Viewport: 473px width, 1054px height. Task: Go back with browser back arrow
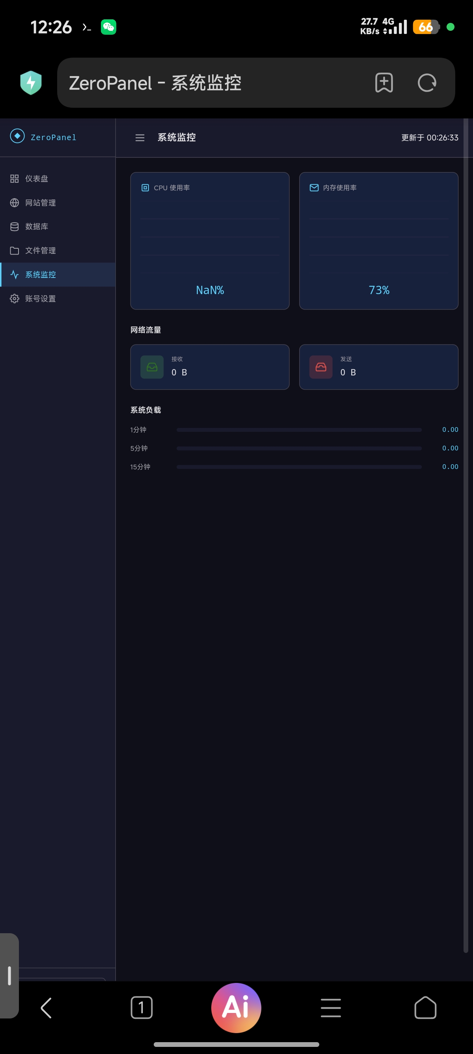point(46,1008)
